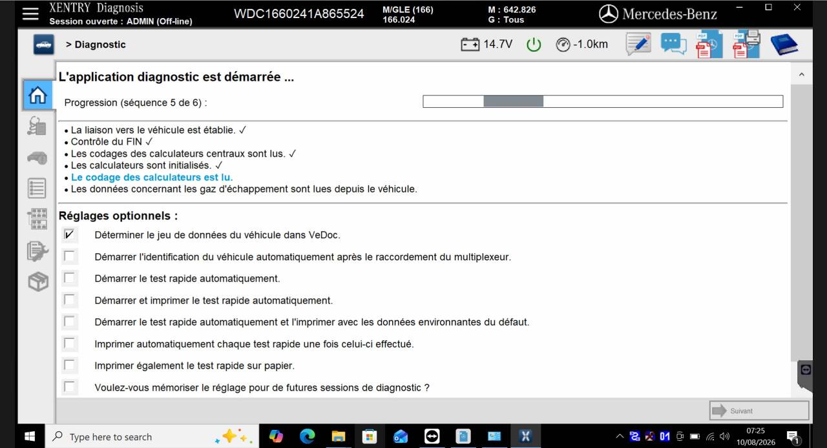The image size is (827, 448).
Task: Click 'La liaison vers le véhicule est établie' line
Action: pos(158,130)
